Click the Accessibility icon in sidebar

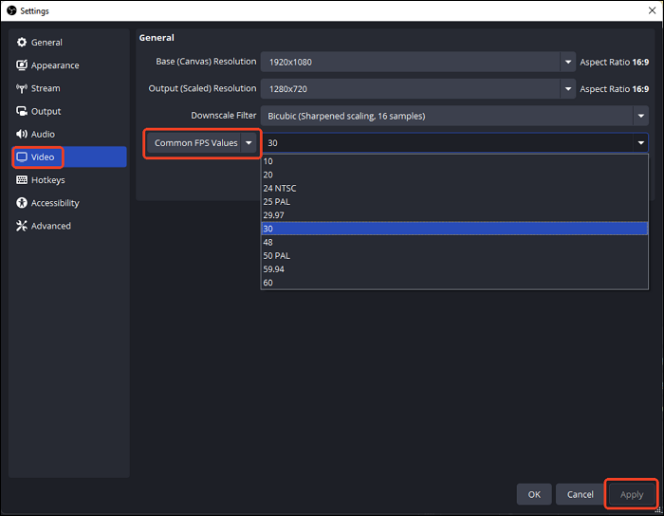[22, 203]
